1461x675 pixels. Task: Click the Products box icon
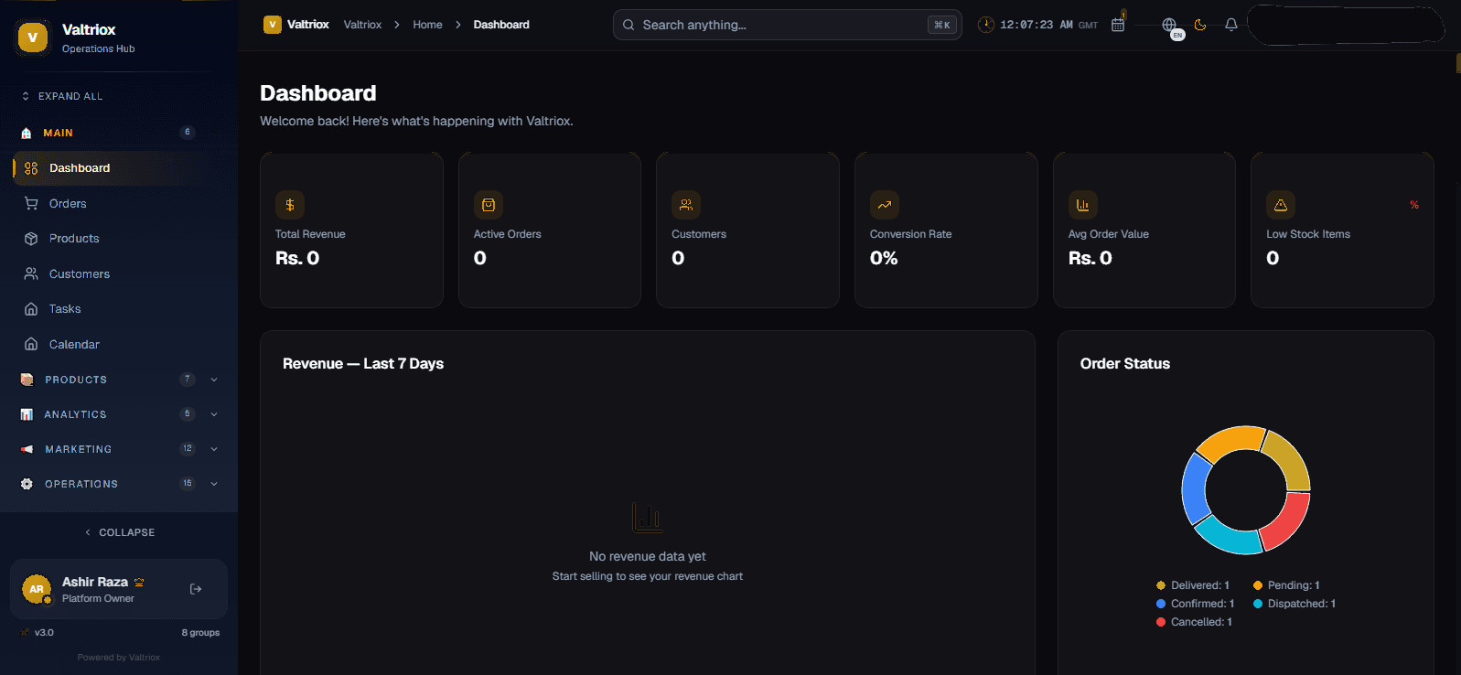click(x=31, y=239)
